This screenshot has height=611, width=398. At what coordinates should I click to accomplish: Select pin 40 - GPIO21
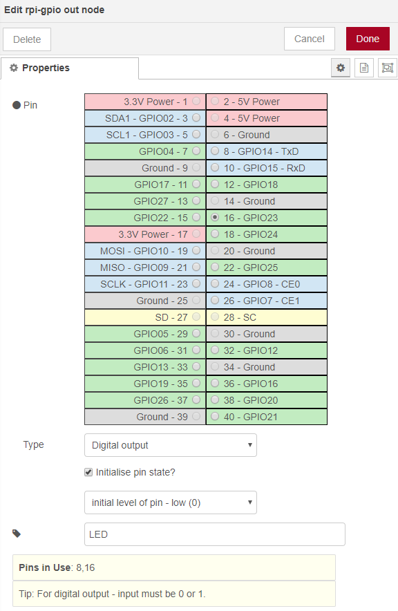point(215,416)
